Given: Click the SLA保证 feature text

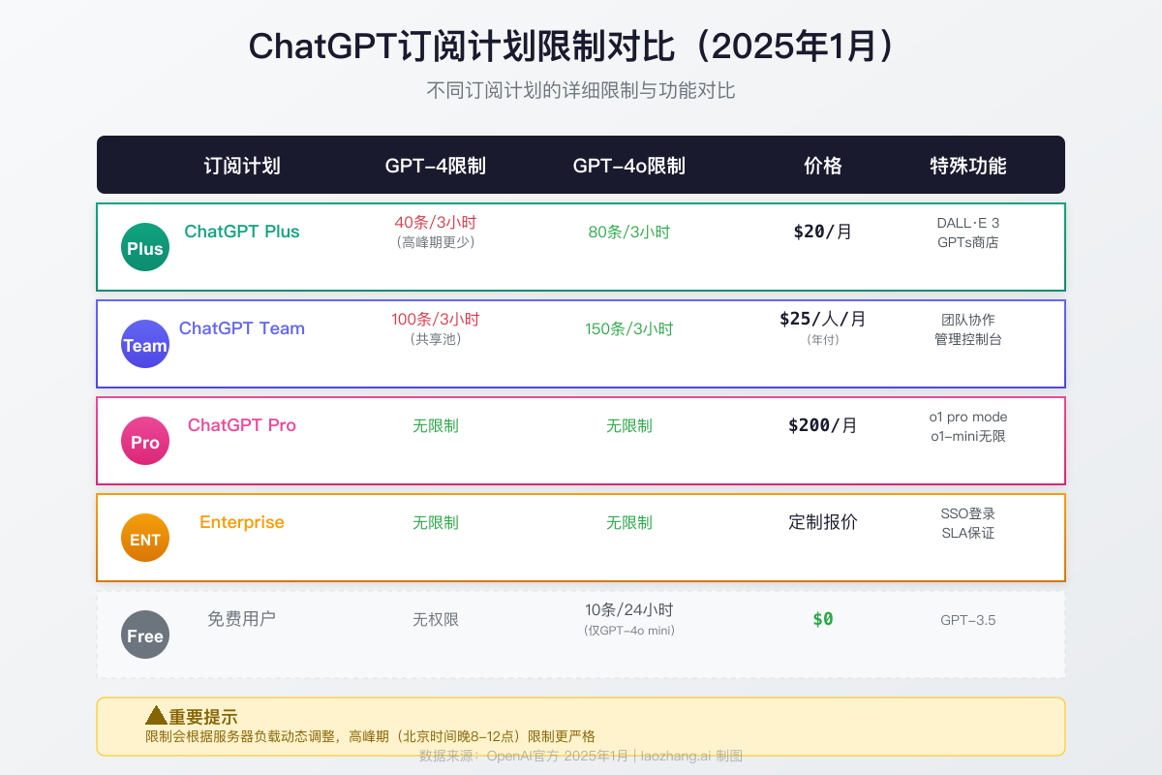Looking at the screenshot, I should pyautogui.click(x=968, y=533).
